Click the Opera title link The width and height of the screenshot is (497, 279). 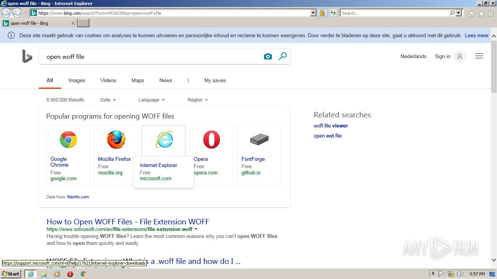pos(201,159)
